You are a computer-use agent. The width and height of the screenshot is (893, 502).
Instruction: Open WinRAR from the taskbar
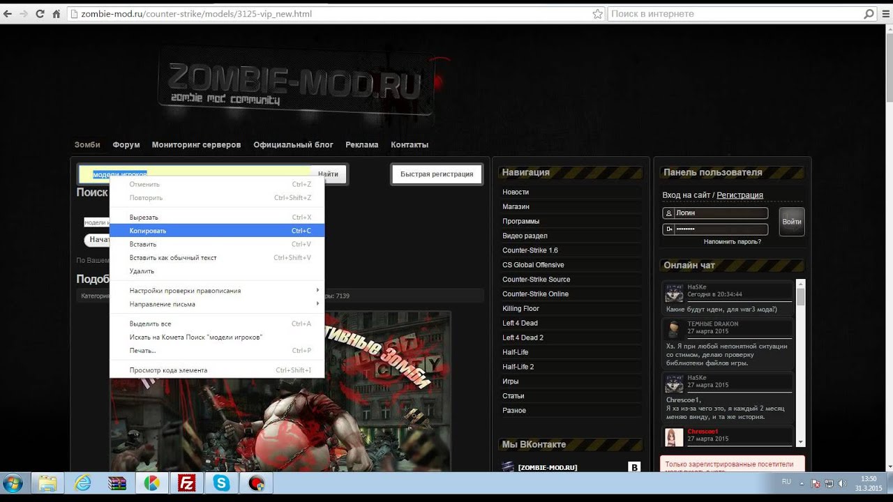(x=117, y=482)
